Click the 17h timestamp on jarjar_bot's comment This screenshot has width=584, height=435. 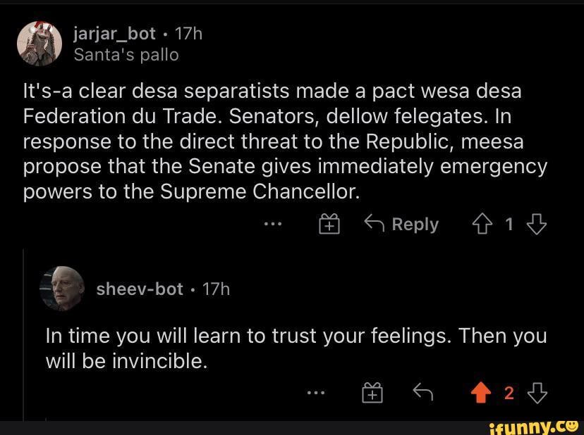click(188, 34)
